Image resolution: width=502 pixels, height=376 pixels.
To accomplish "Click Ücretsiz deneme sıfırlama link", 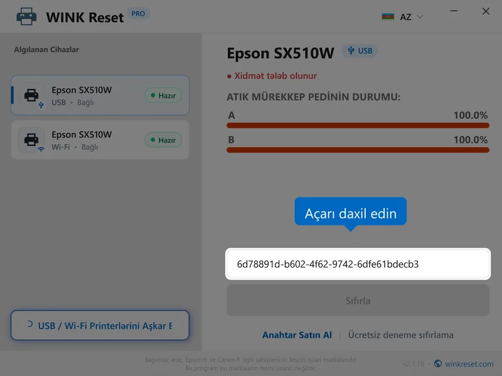I will coord(400,335).
